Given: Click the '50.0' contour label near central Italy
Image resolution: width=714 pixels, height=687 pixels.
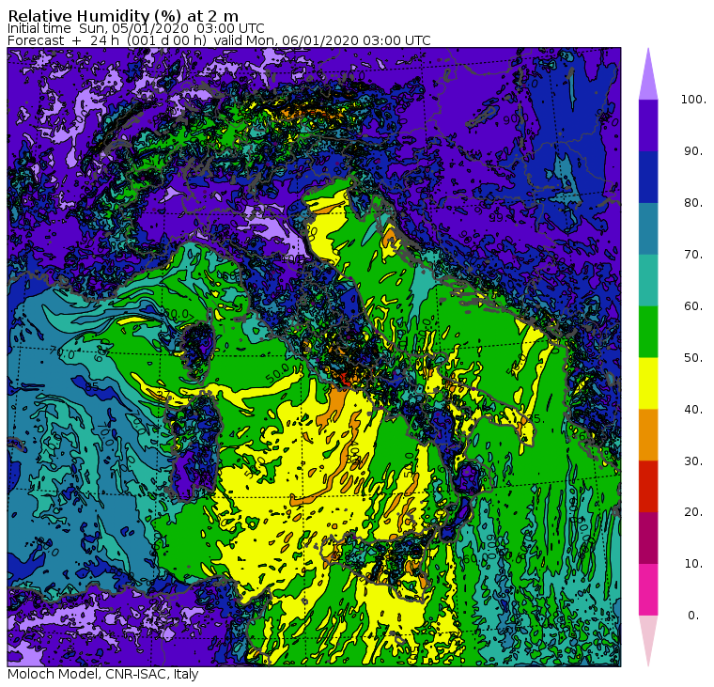Looking at the screenshot, I should 278,373.
